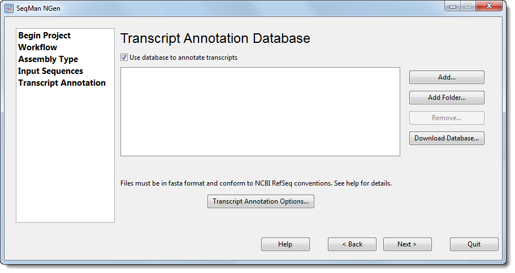Proceed with the Next > button
This screenshot has width=515, height=273.
(x=407, y=244)
